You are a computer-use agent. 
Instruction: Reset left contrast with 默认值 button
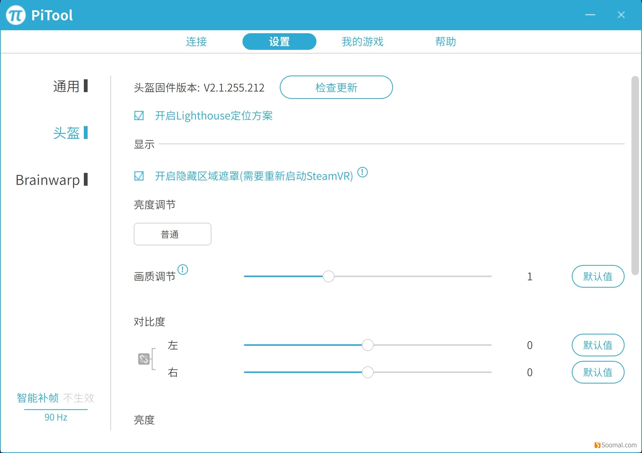point(598,345)
